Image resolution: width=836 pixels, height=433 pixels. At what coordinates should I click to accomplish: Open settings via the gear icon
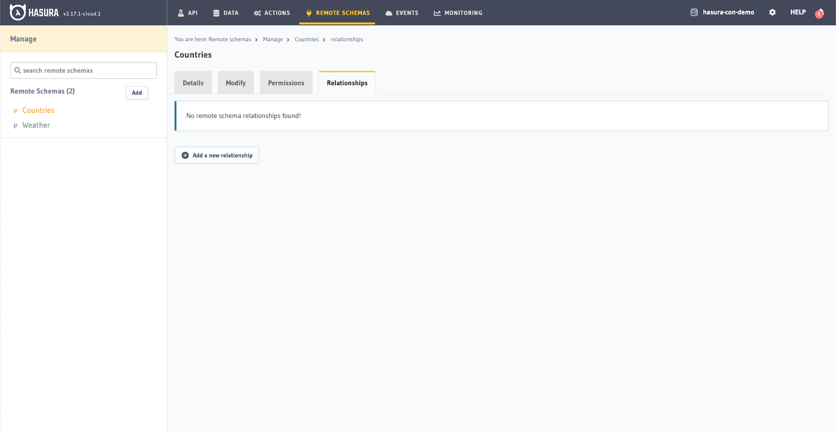772,12
